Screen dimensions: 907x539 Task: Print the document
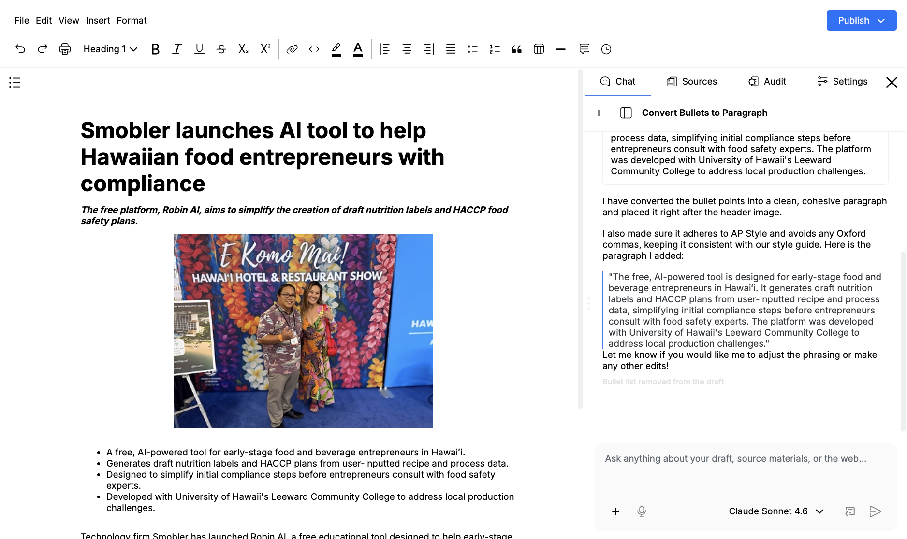[65, 49]
